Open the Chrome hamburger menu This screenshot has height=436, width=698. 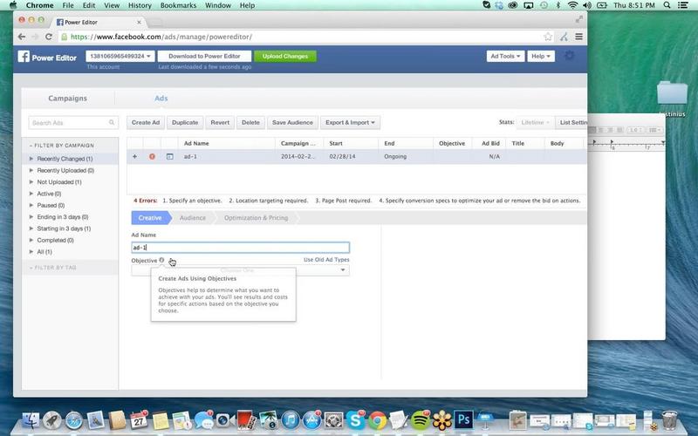pos(578,37)
